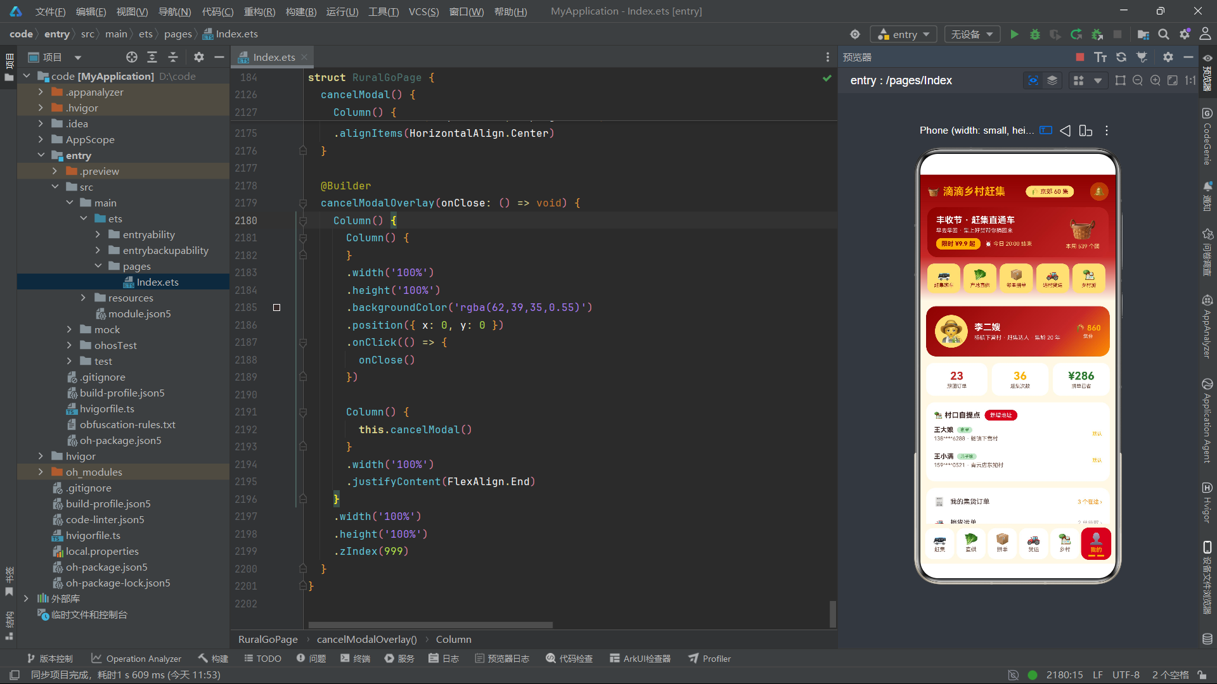Open the search everywhere magnifier icon

click(1164, 34)
